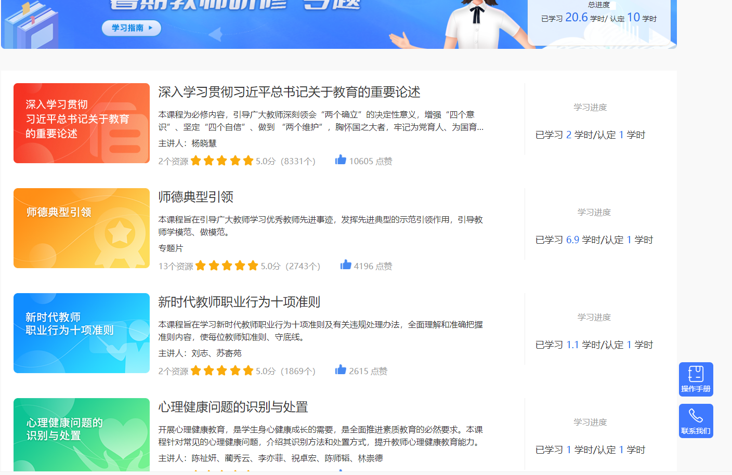Open course title 深入学习贯彻习近平总书记关于教育的重要论述
Image resolution: width=732 pixels, height=475 pixels.
pyautogui.click(x=289, y=93)
